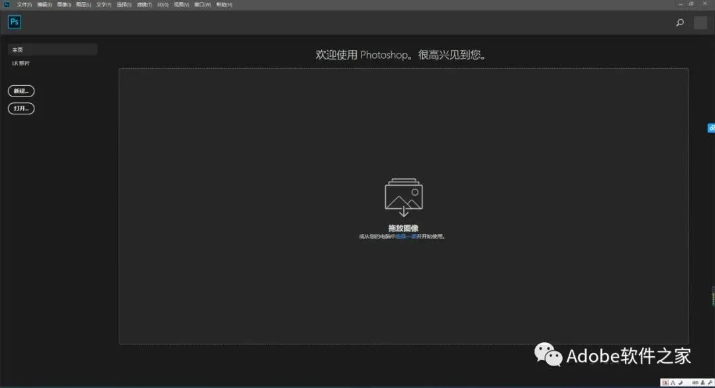715x388 pixels.
Task: Open the 选择(S) menu
Action: click(x=124, y=5)
